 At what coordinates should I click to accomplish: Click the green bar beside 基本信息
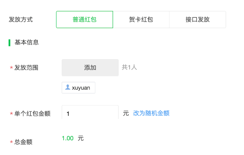pos(9,43)
